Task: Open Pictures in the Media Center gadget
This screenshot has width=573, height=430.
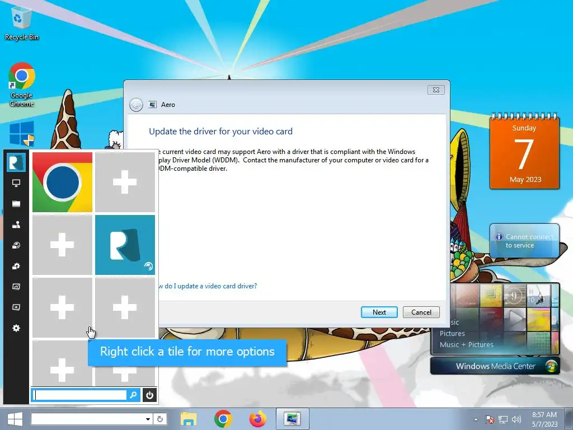Action: click(452, 334)
